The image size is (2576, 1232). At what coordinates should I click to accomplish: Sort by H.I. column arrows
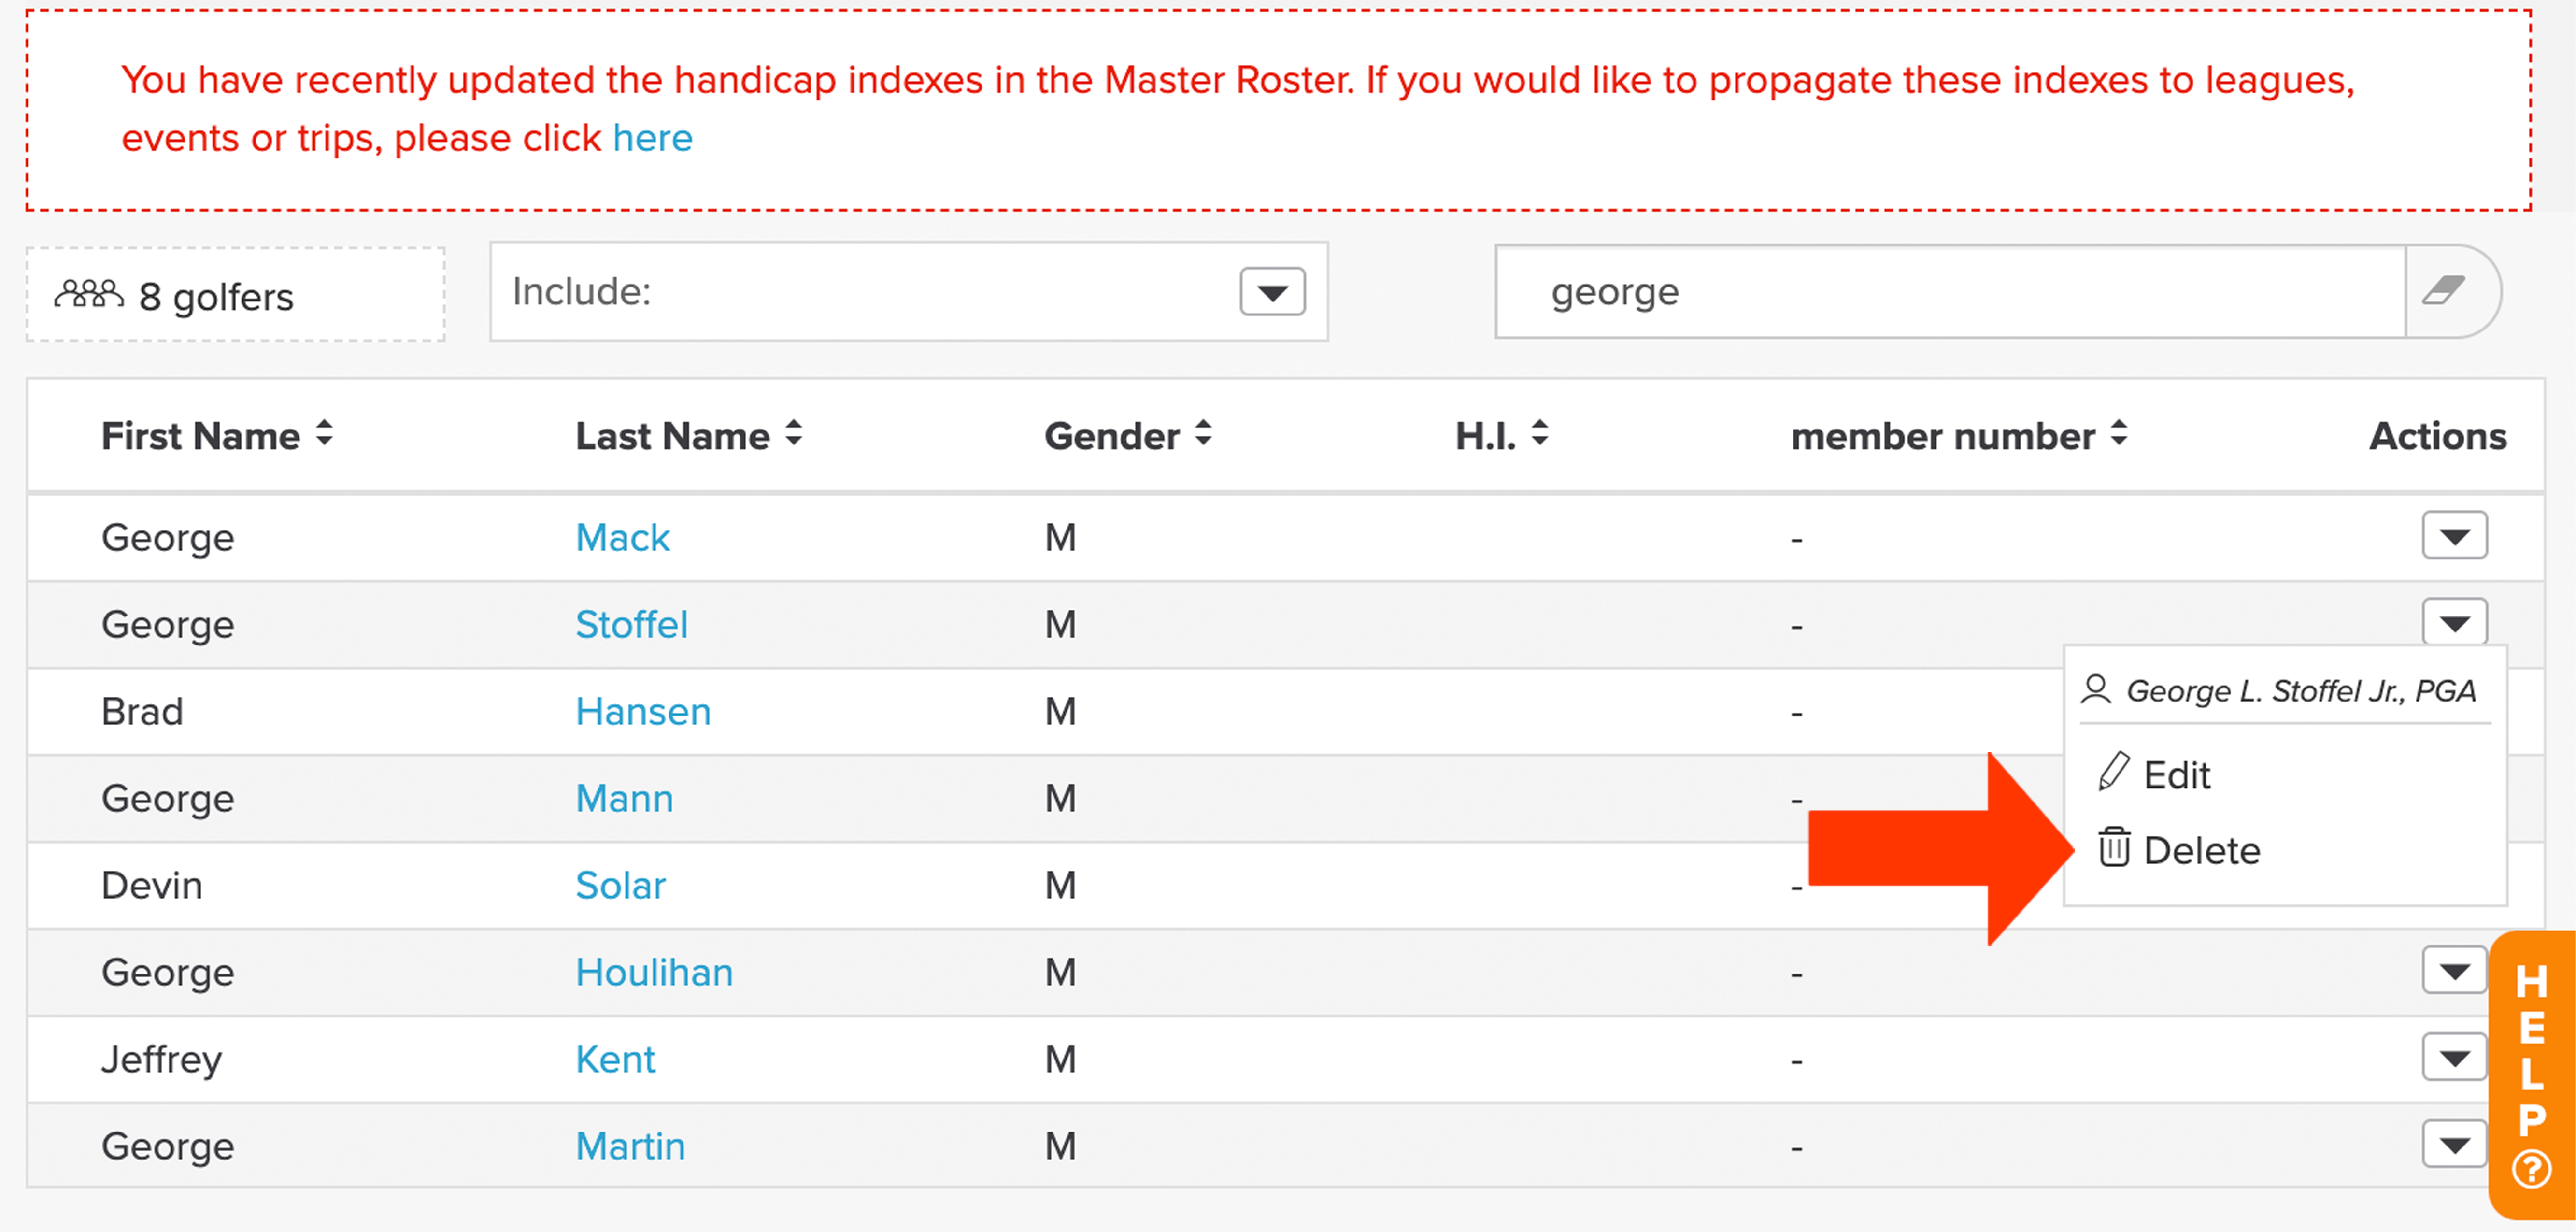coord(1540,434)
